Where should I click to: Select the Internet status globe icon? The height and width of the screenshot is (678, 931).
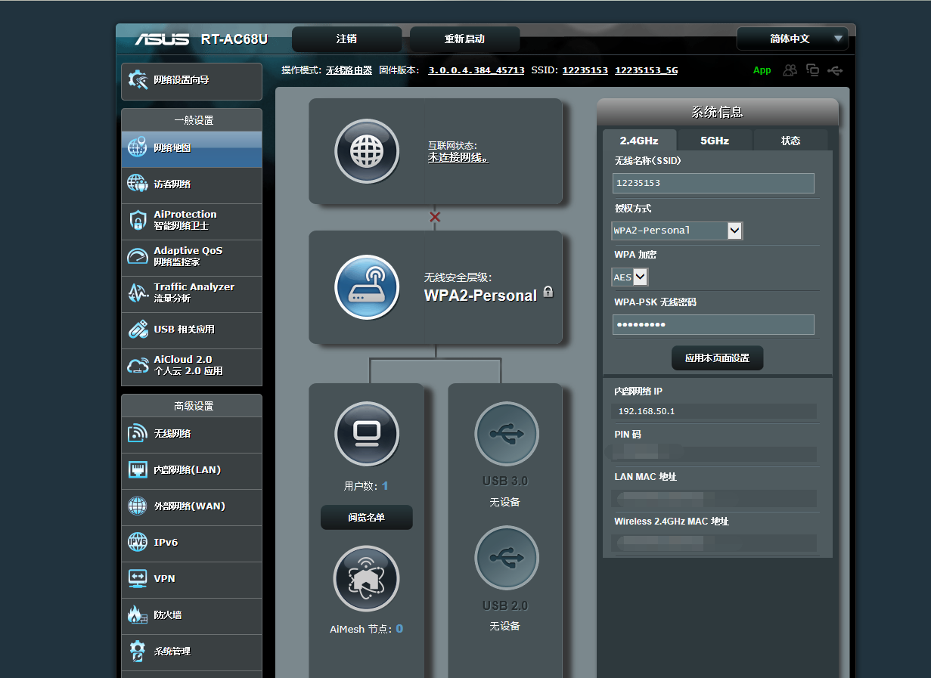coord(367,151)
